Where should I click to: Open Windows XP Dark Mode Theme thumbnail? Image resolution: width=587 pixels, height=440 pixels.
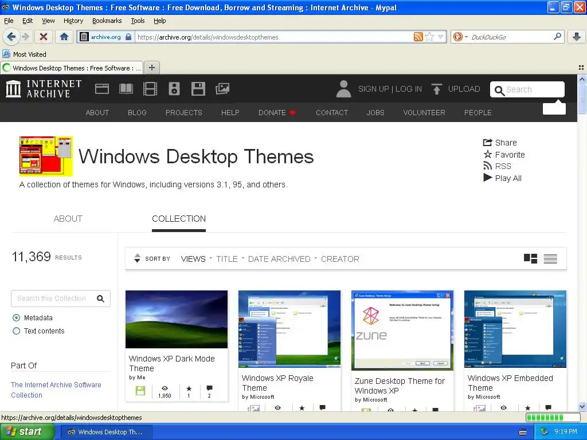pyautogui.click(x=177, y=319)
